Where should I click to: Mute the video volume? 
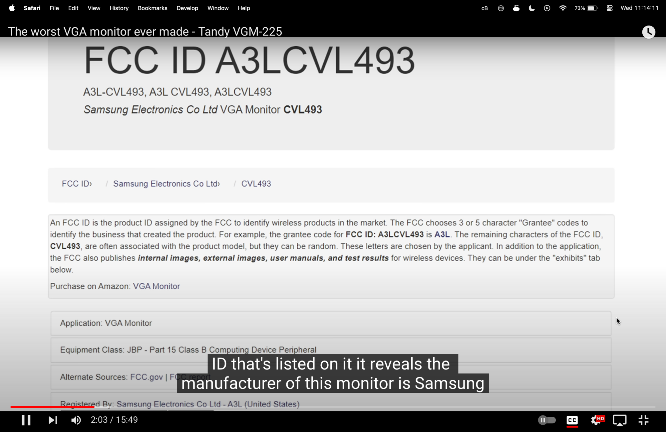tap(76, 420)
